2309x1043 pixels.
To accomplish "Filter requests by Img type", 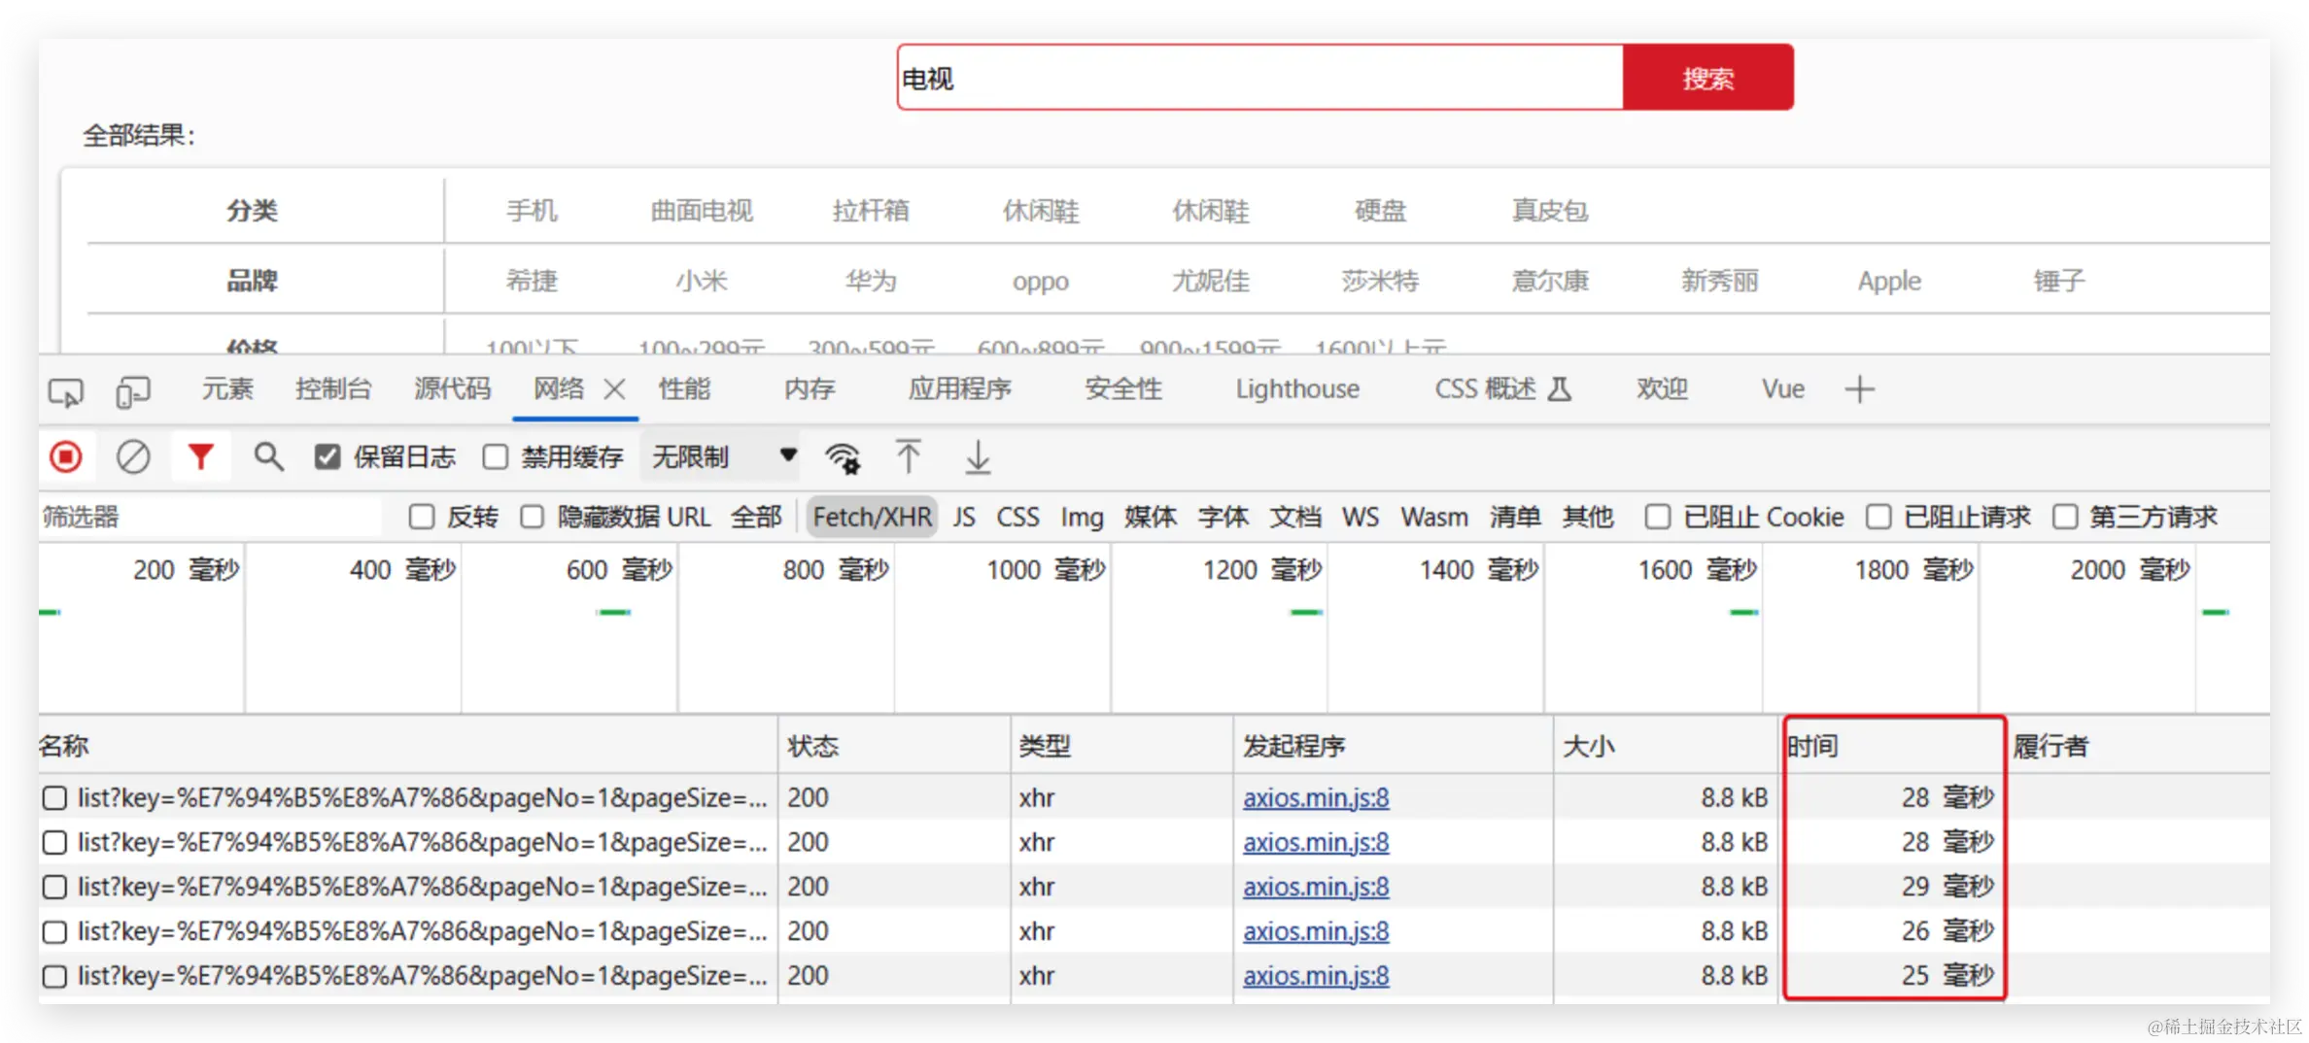I will pyautogui.click(x=1082, y=518).
